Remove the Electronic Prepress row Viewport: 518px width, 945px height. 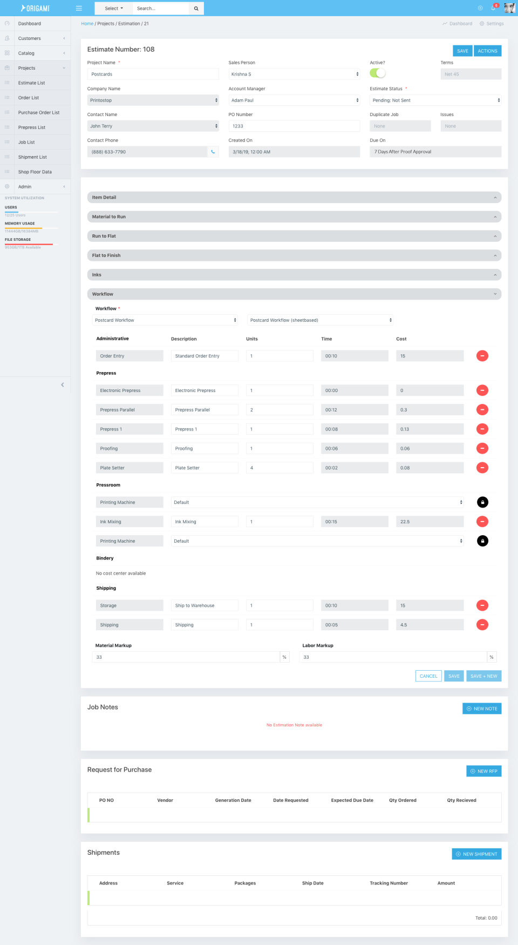[x=482, y=390]
